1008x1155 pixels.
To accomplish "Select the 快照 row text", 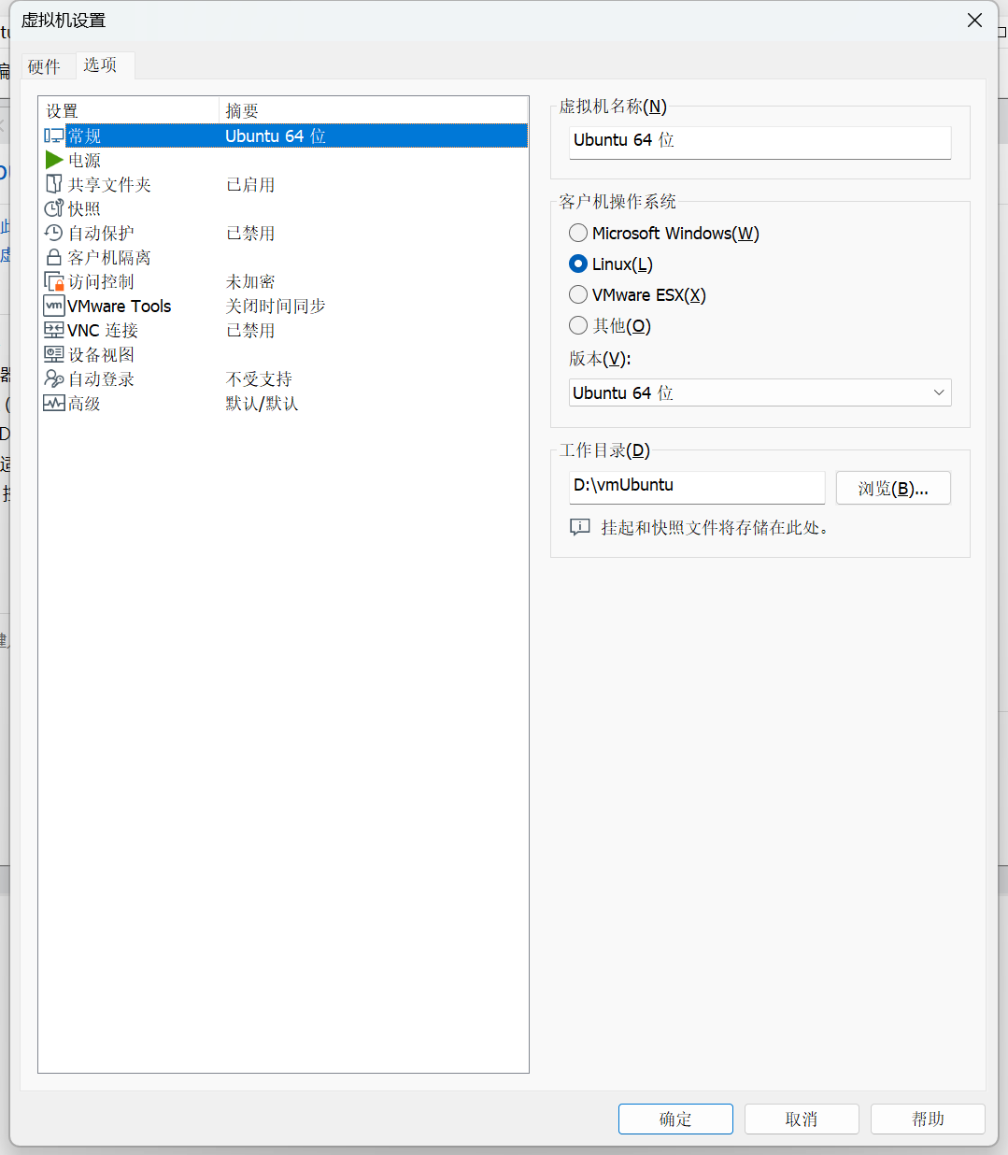I will click(x=84, y=209).
